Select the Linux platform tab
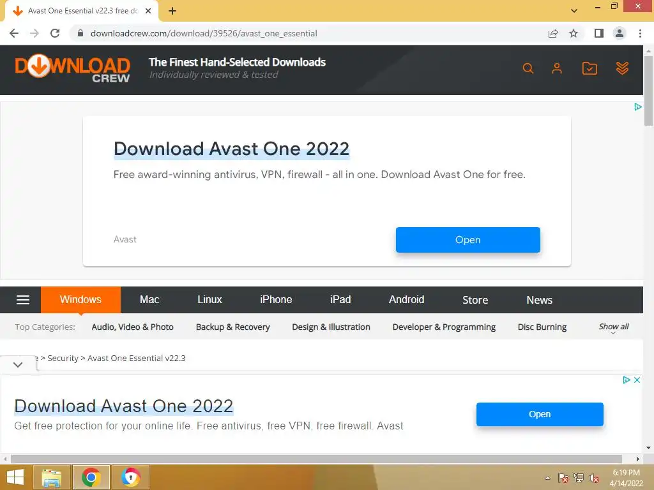The height and width of the screenshot is (490, 654). 209,300
